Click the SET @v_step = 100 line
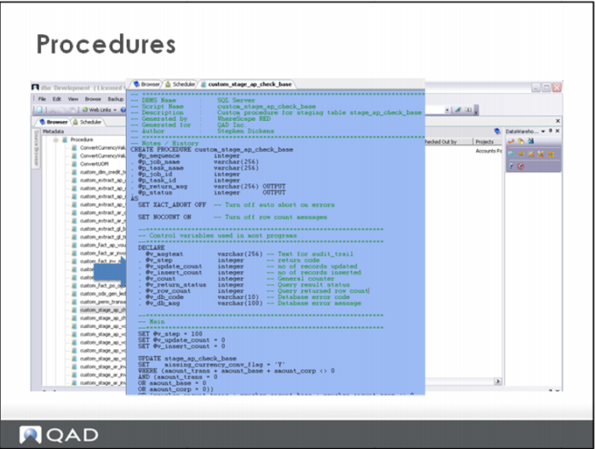This screenshot has height=449, width=596. [x=170, y=334]
